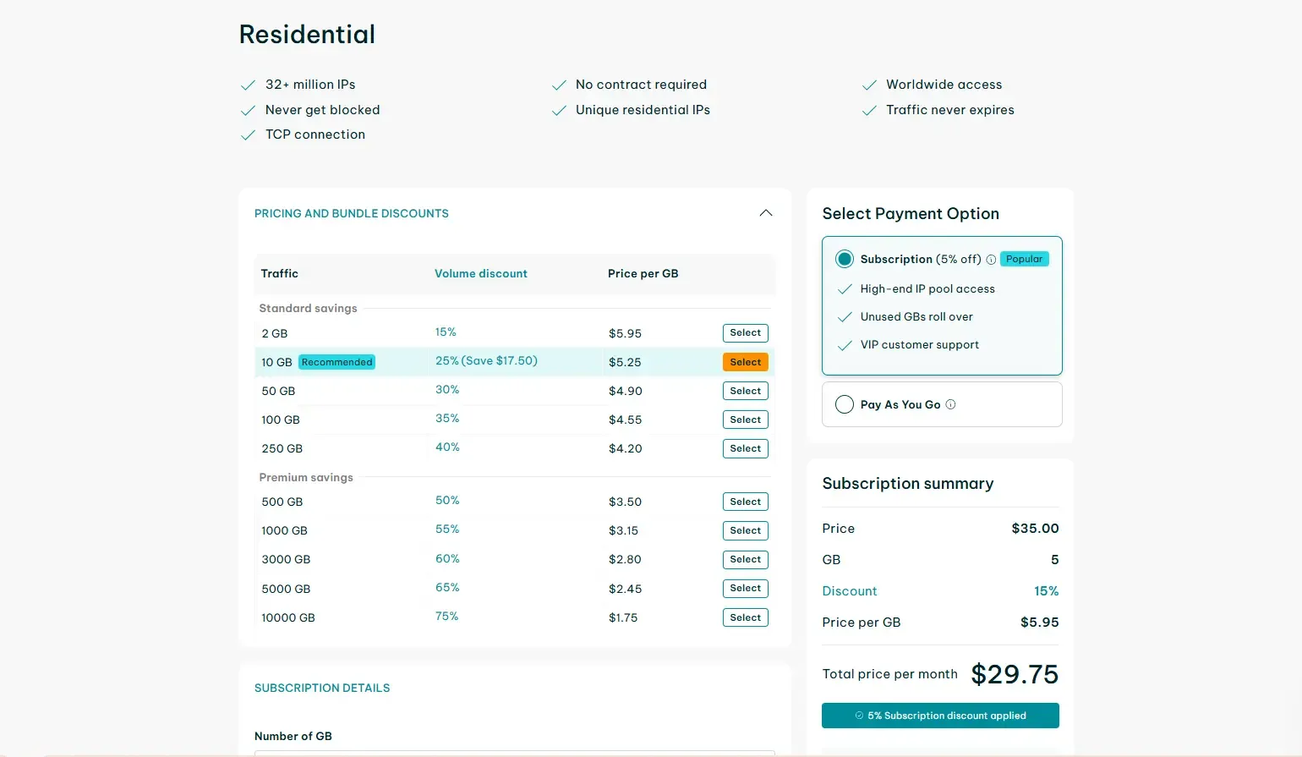1302x757 pixels.
Task: Click the Volume discount column header
Action: (x=480, y=273)
